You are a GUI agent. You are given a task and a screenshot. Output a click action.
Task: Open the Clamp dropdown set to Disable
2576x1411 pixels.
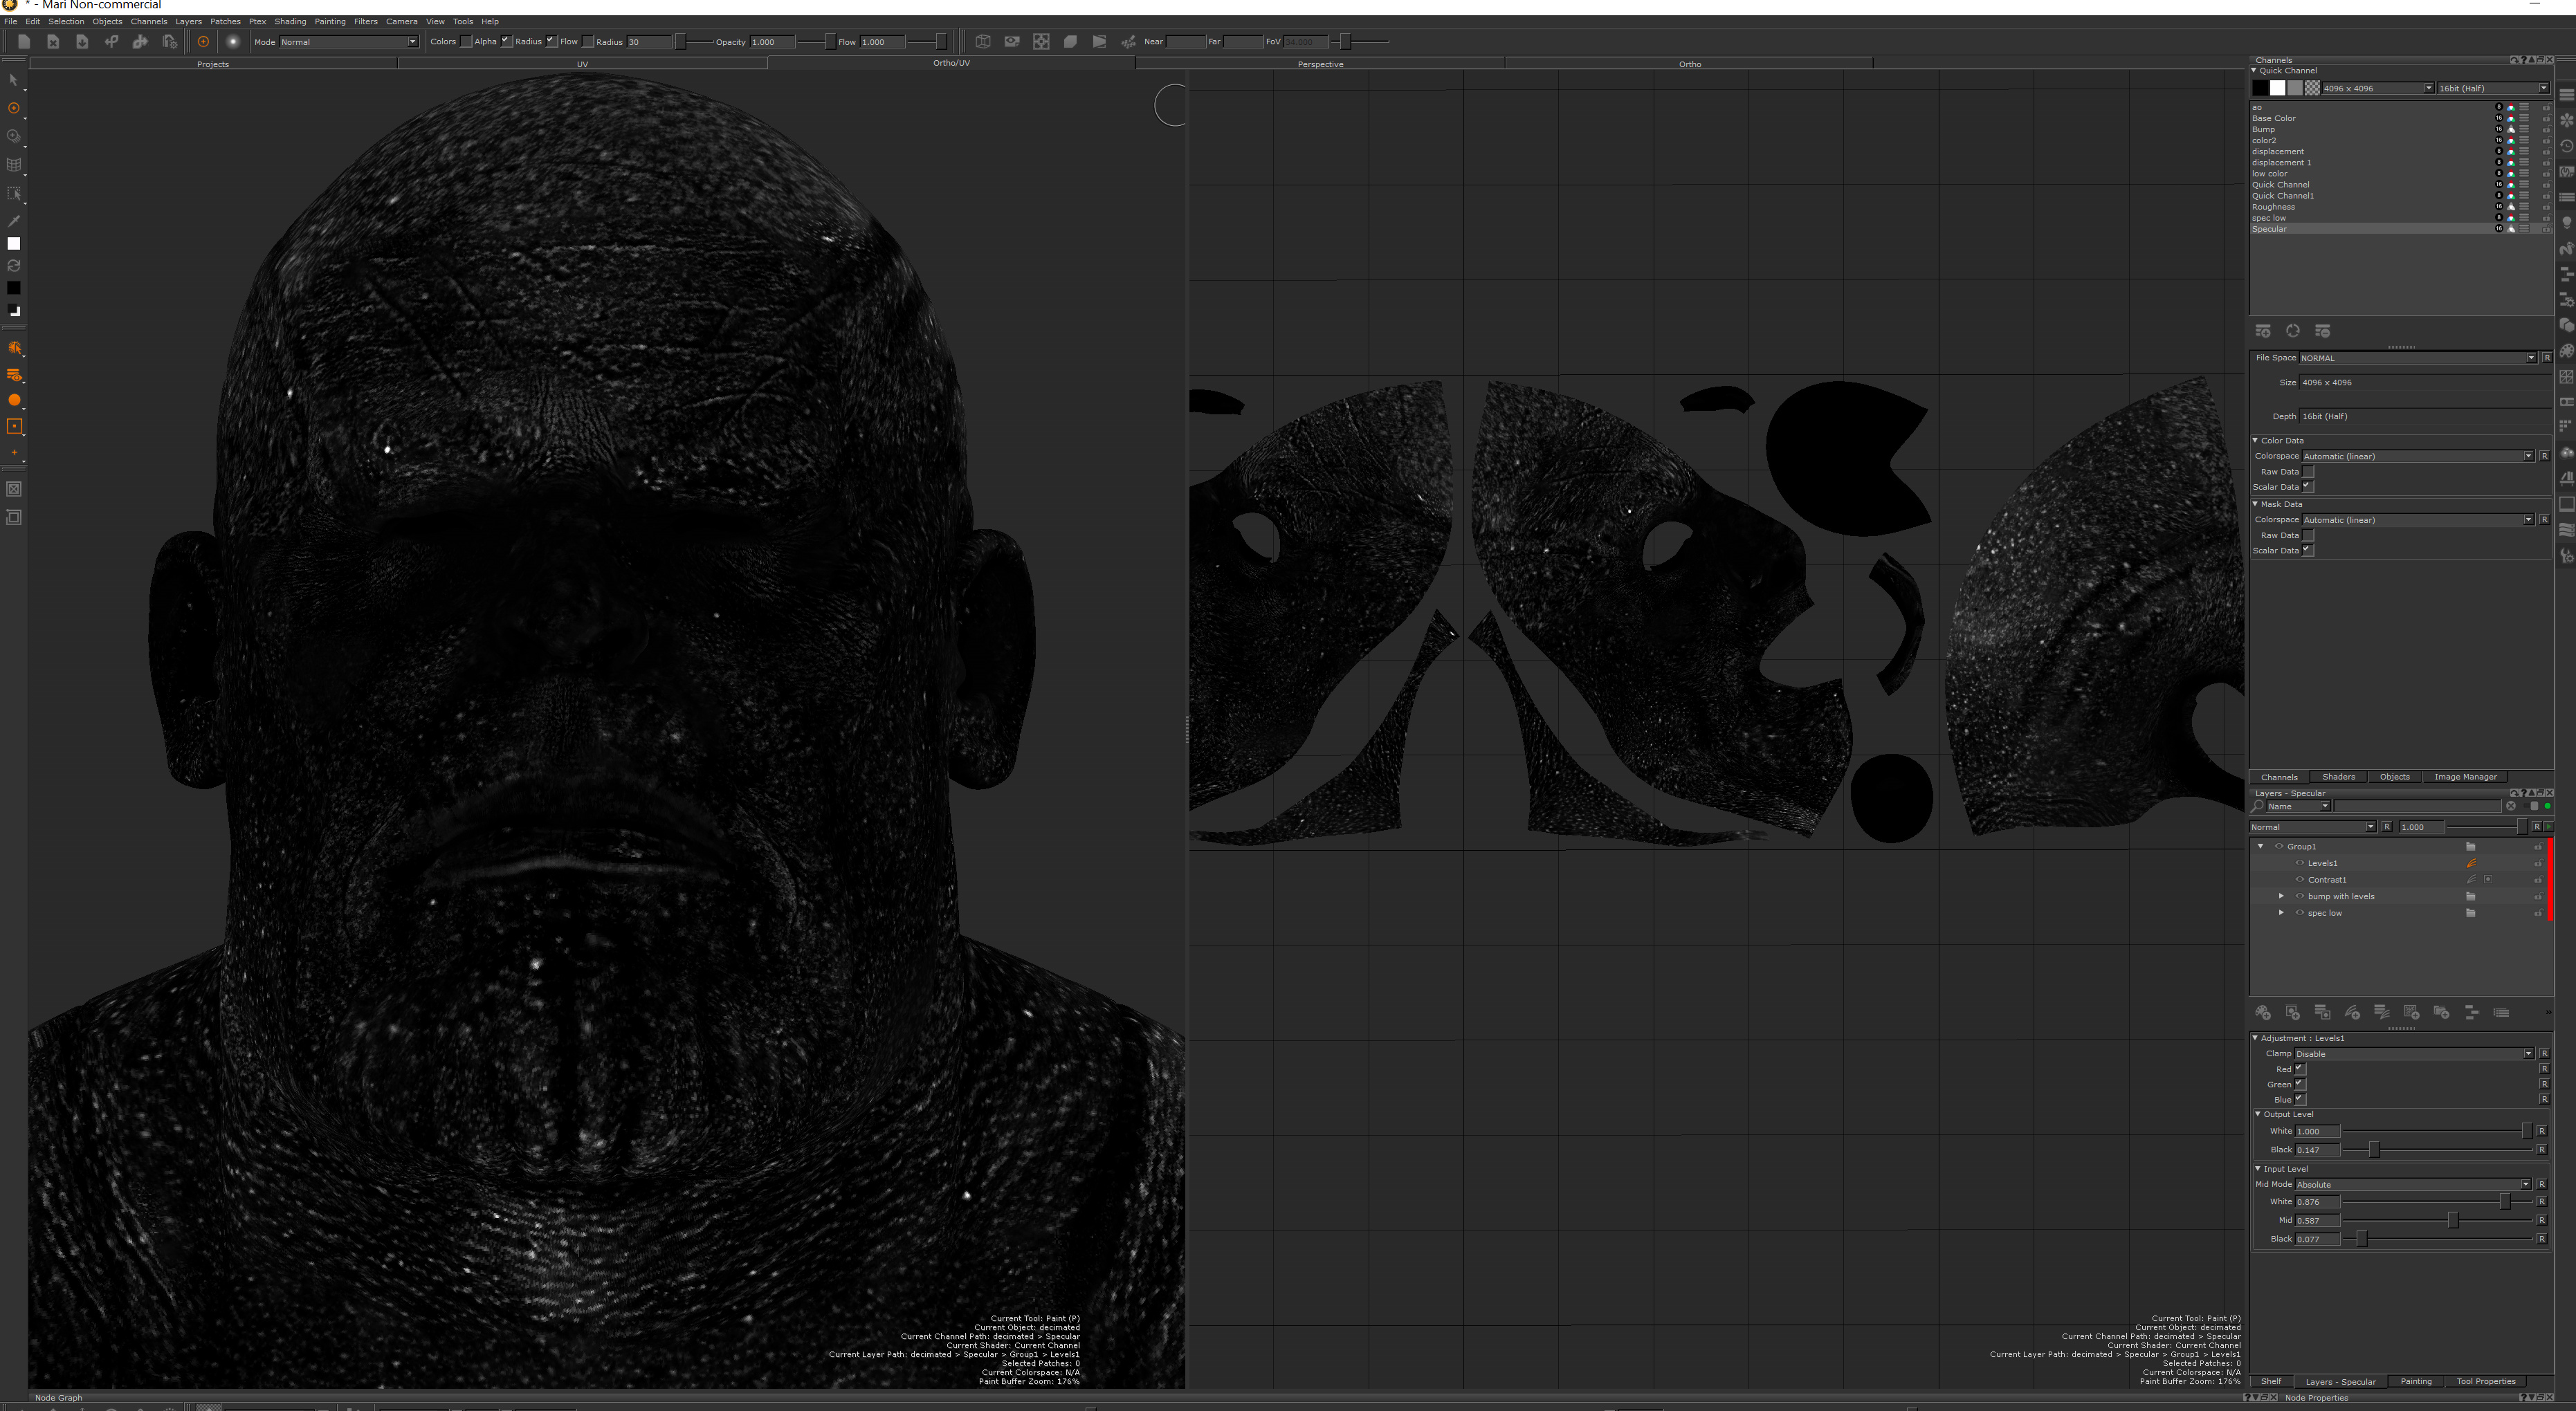point(2413,1053)
